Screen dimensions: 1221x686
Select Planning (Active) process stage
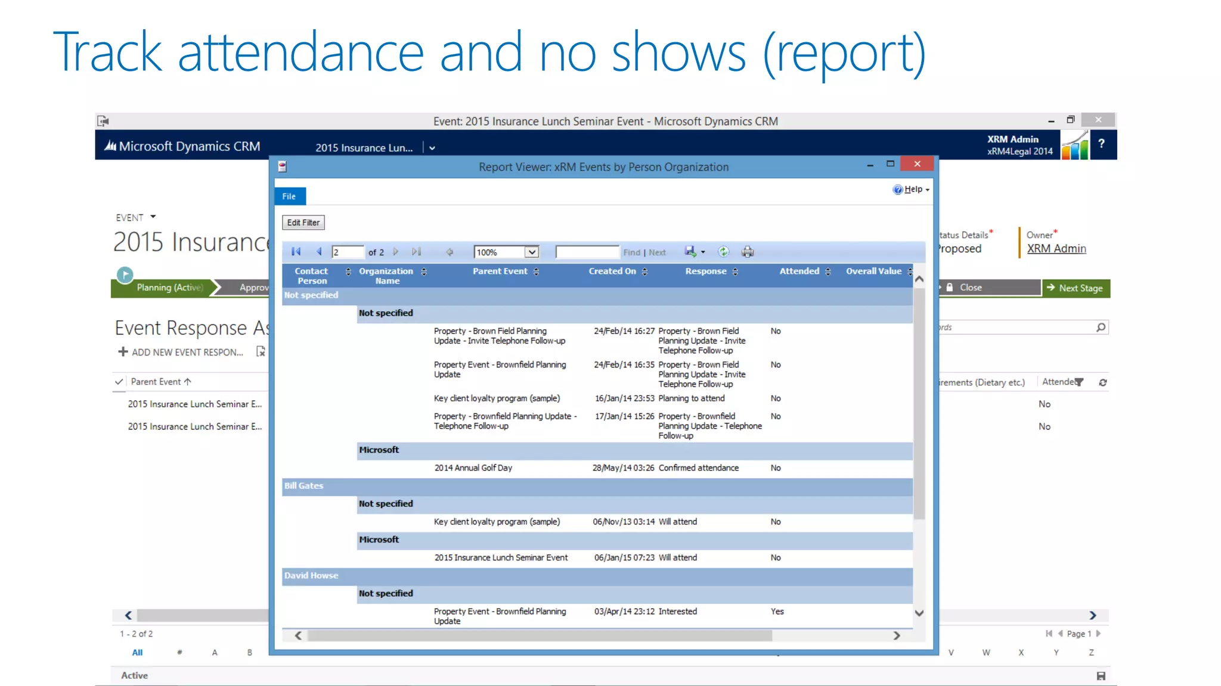click(x=169, y=288)
